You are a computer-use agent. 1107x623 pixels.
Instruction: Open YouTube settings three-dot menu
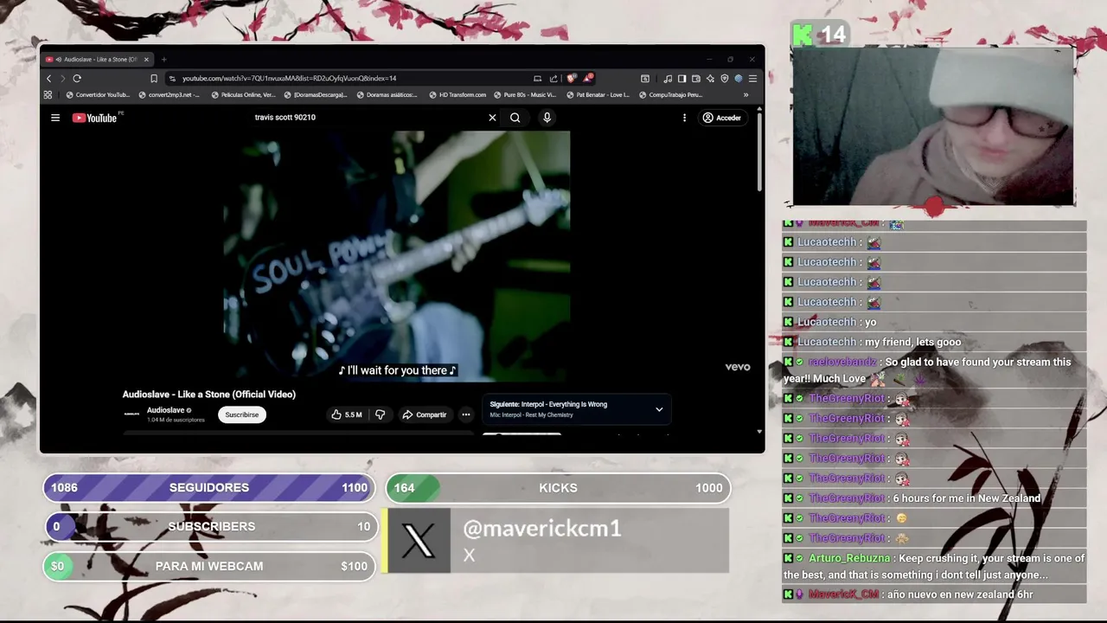684,118
